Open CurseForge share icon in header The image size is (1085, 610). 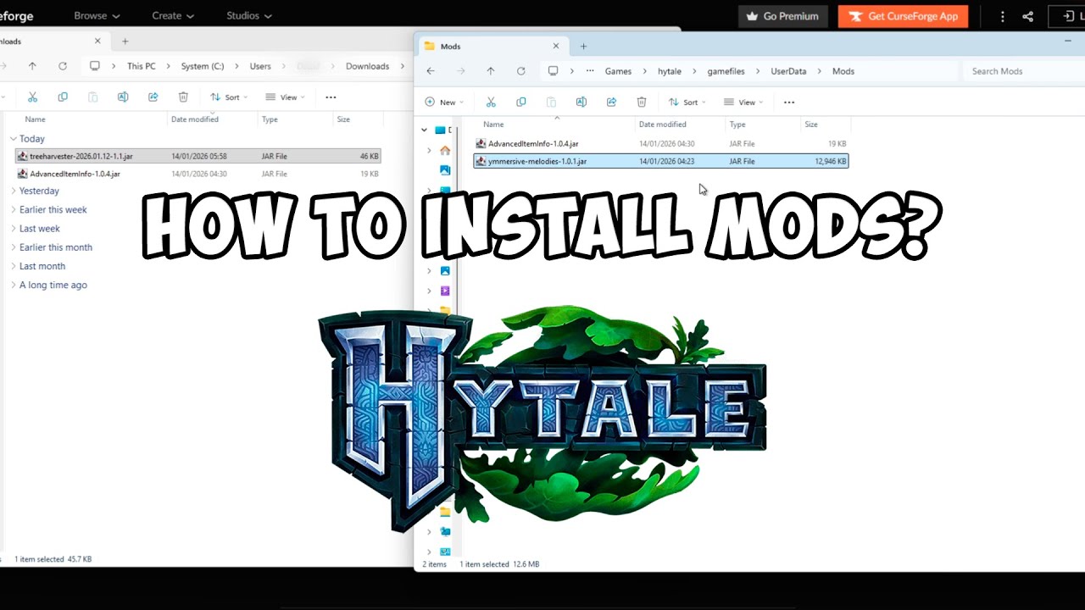pyautogui.click(x=1027, y=16)
